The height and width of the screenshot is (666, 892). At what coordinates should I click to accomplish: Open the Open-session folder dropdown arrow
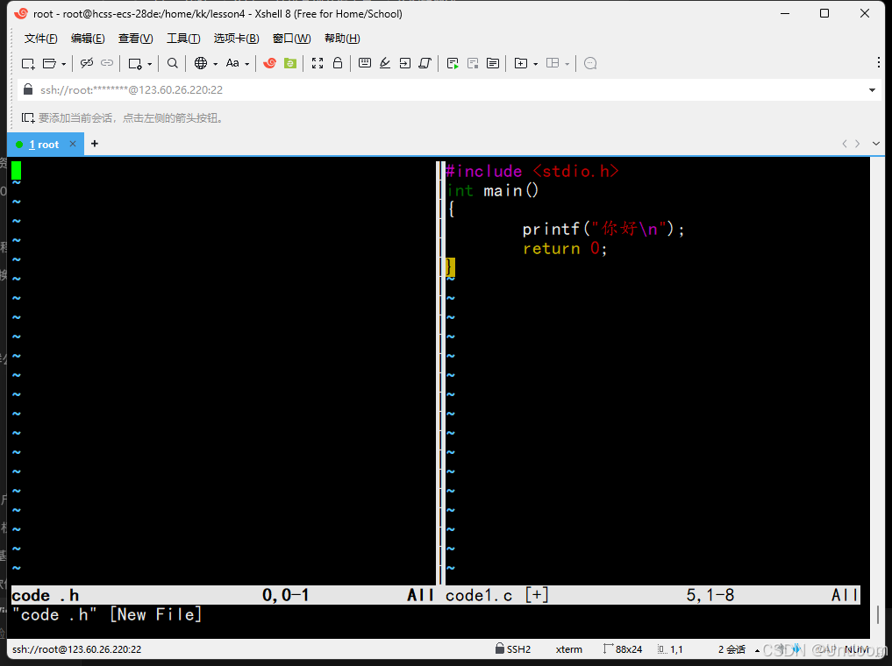pos(64,64)
